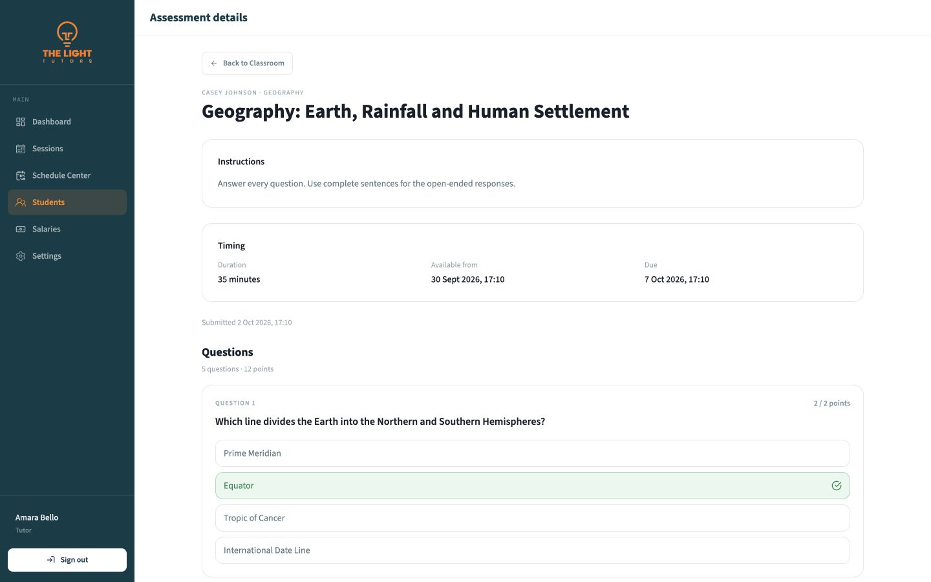931x582 pixels.
Task: Sign out of the tutor account
Action: (x=67, y=560)
